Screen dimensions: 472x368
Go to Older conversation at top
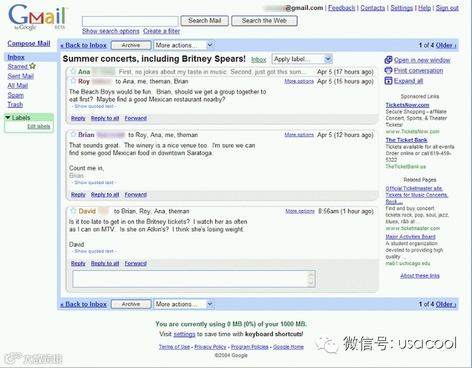click(446, 45)
